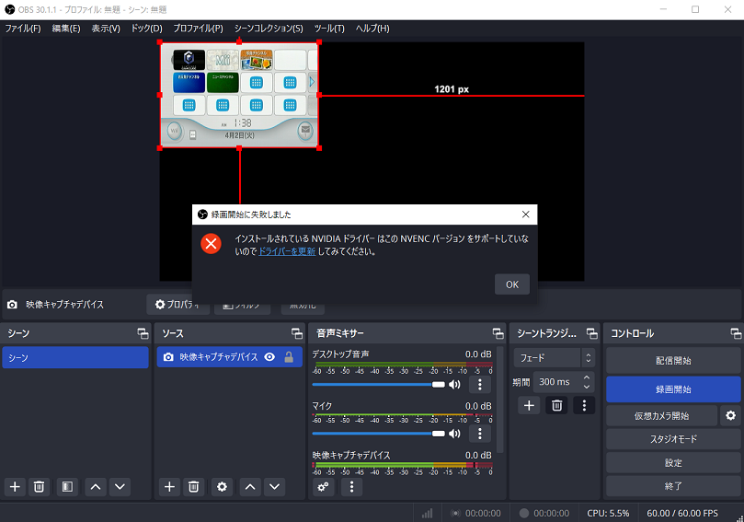Remove transition with trash icon
This screenshot has width=744, height=522.
tap(556, 405)
